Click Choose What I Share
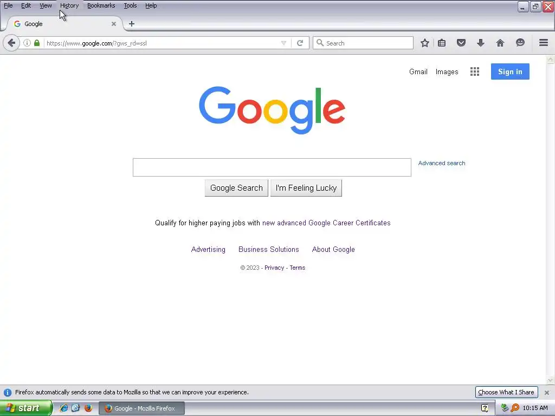 pos(506,392)
